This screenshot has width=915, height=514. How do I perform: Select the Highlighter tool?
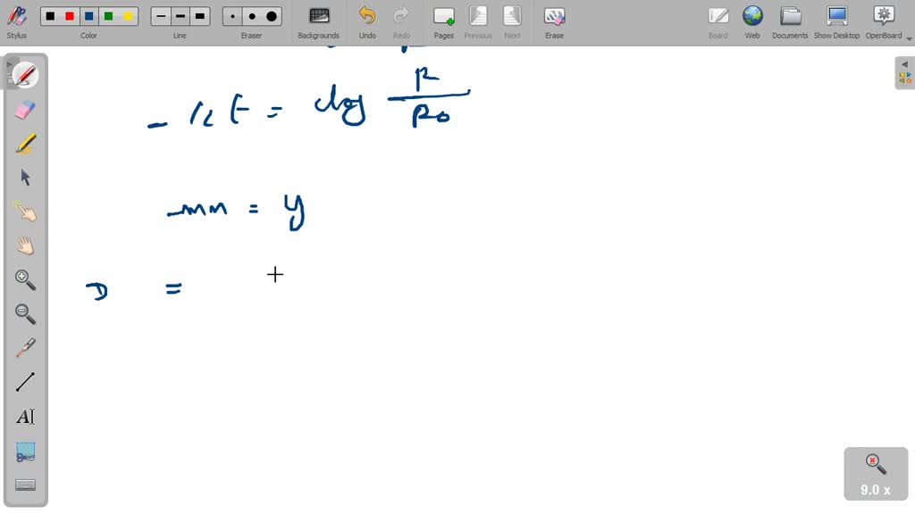25,144
